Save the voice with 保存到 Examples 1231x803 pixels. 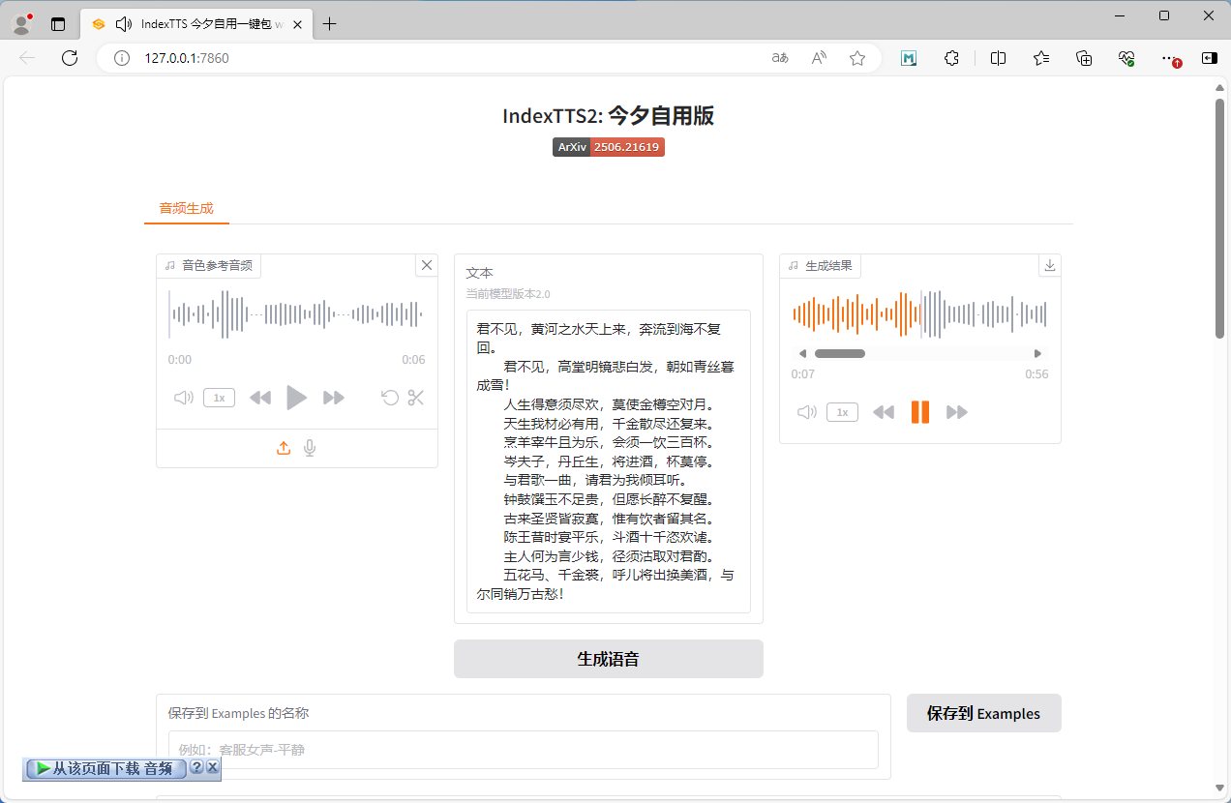pyautogui.click(x=983, y=712)
